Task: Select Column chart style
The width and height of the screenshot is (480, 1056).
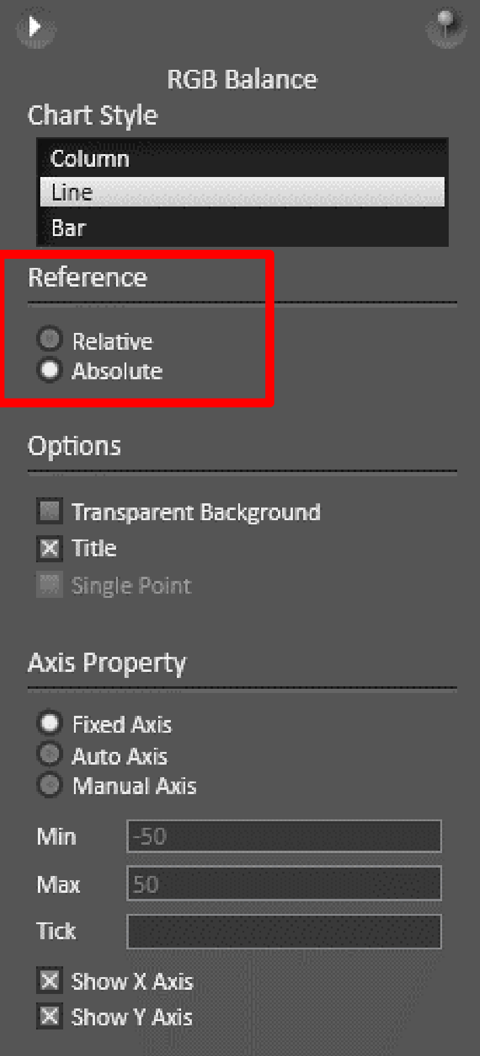Action: pyautogui.click(x=242, y=159)
